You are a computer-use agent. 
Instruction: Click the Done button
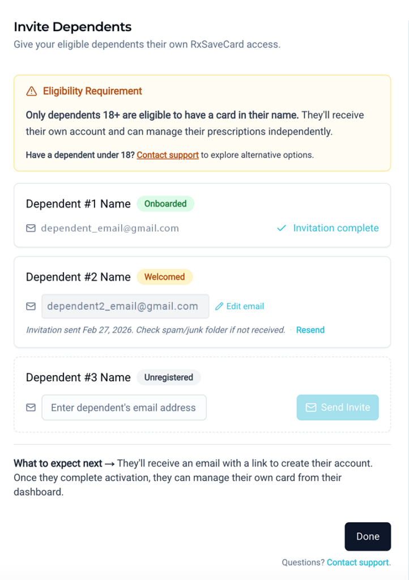click(368, 536)
